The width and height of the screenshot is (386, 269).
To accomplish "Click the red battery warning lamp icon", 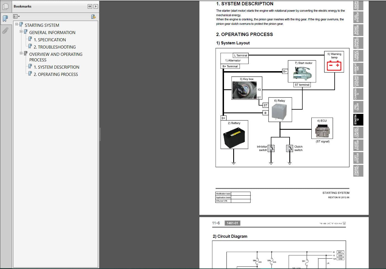I will coord(334,66).
